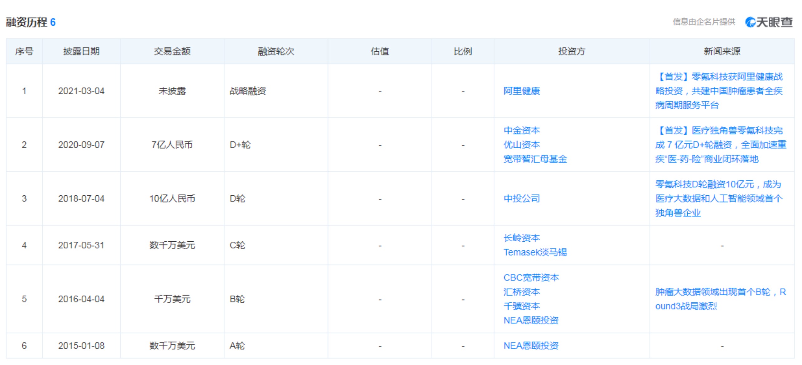Click NEA恩颐投资 in the A轮 row
This screenshot has width=802, height=365.
point(531,346)
